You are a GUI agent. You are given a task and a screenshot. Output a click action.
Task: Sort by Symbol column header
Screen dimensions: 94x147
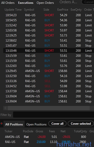click(29, 10)
